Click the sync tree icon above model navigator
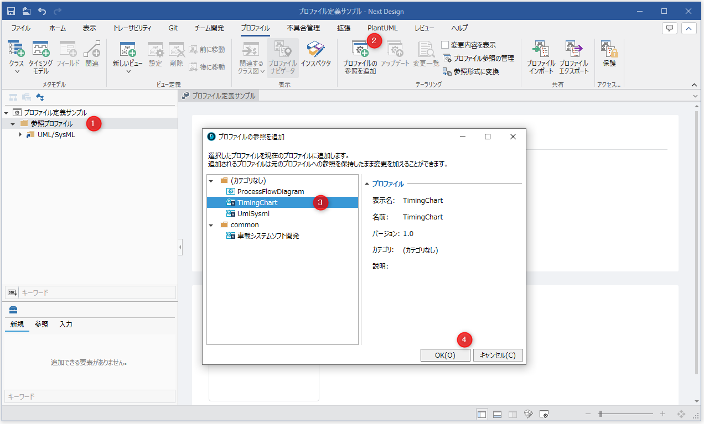 point(40,97)
